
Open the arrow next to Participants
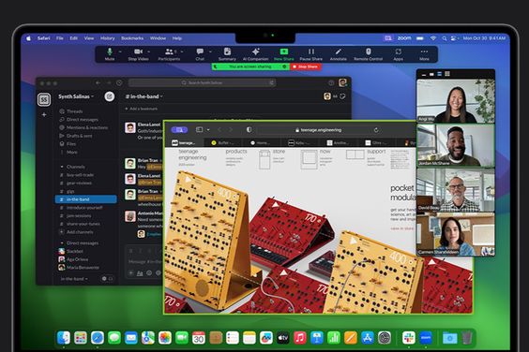(x=182, y=51)
